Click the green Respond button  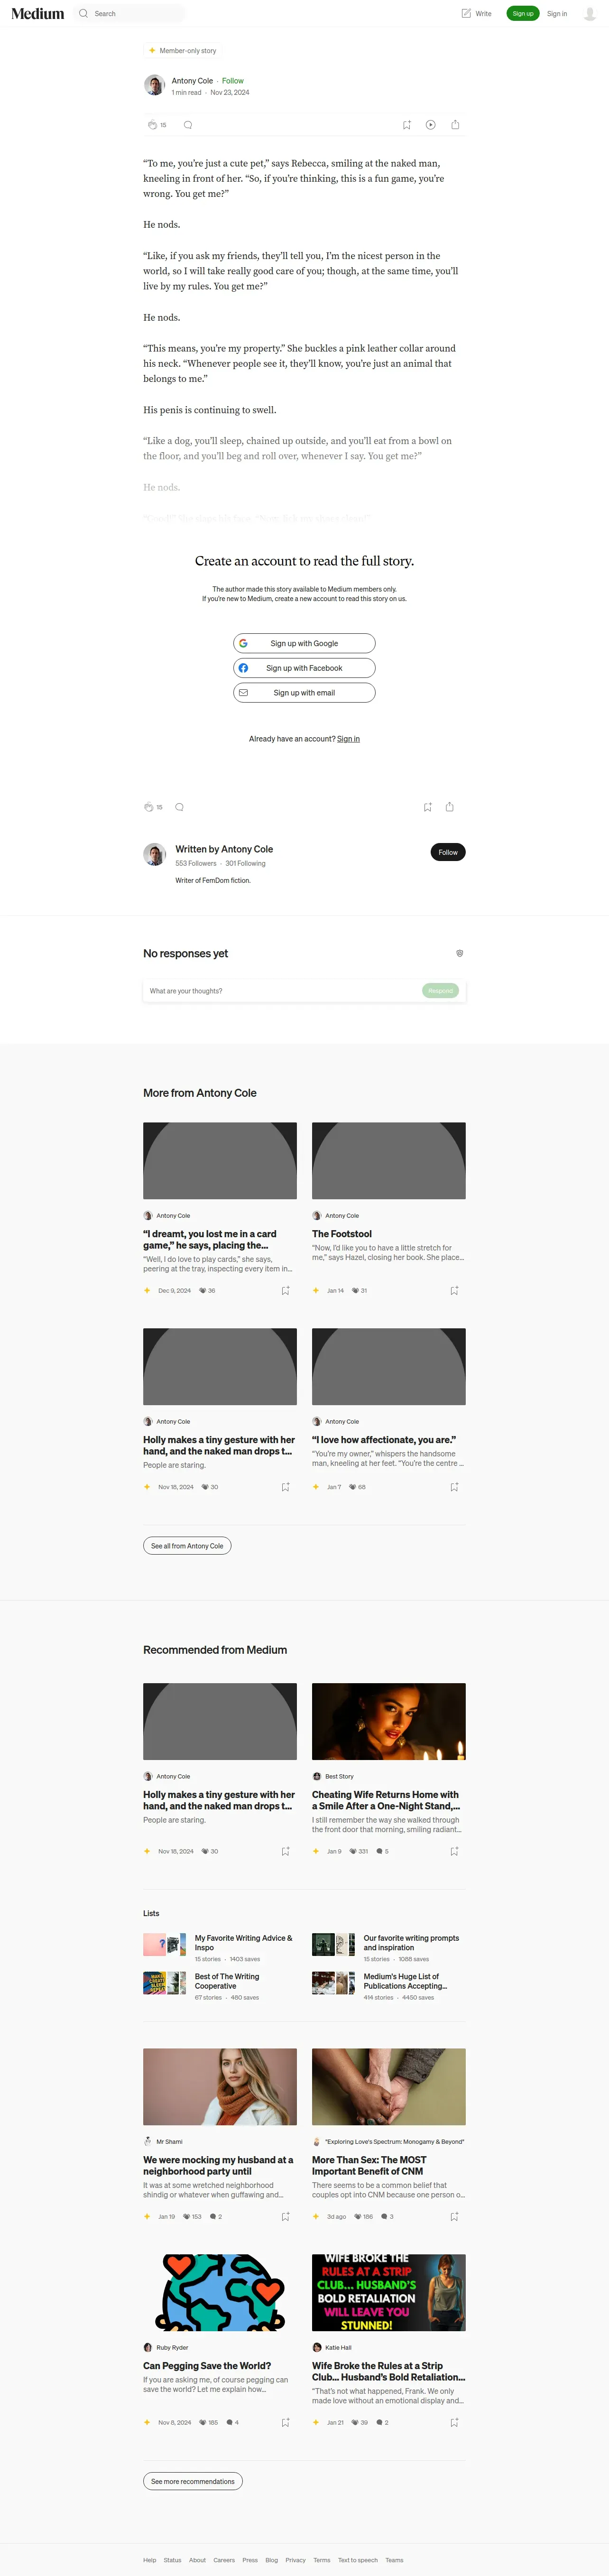tap(440, 991)
